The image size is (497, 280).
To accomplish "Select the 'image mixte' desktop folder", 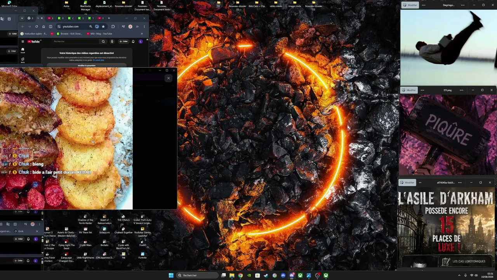I will 295,4.
